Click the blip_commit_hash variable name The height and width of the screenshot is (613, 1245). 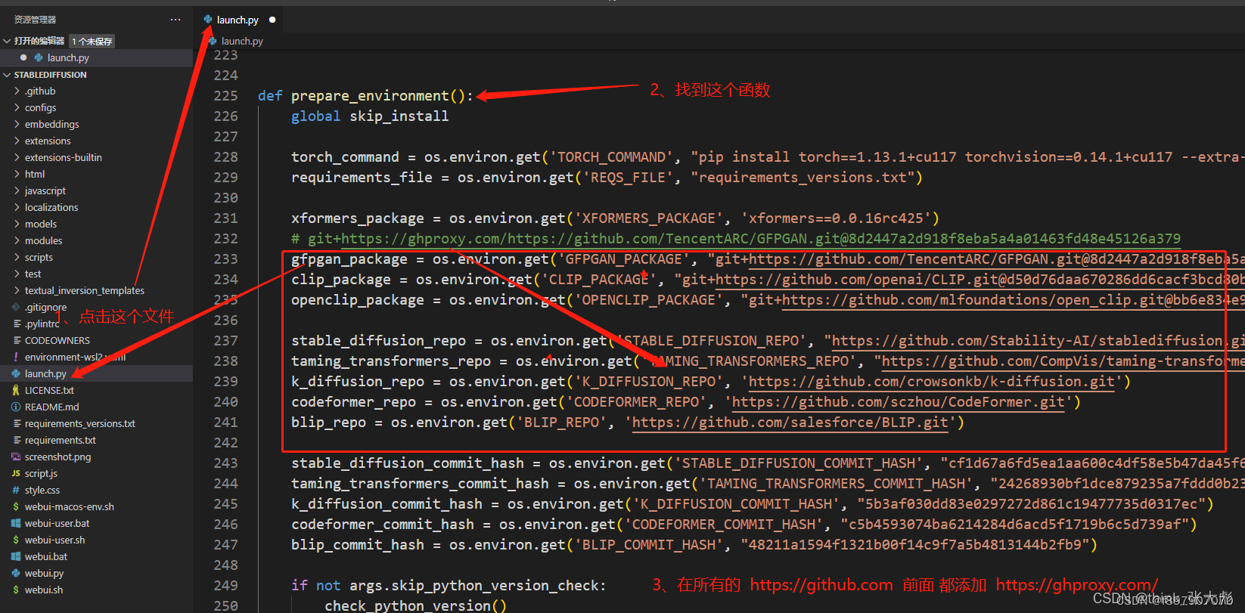pos(358,545)
